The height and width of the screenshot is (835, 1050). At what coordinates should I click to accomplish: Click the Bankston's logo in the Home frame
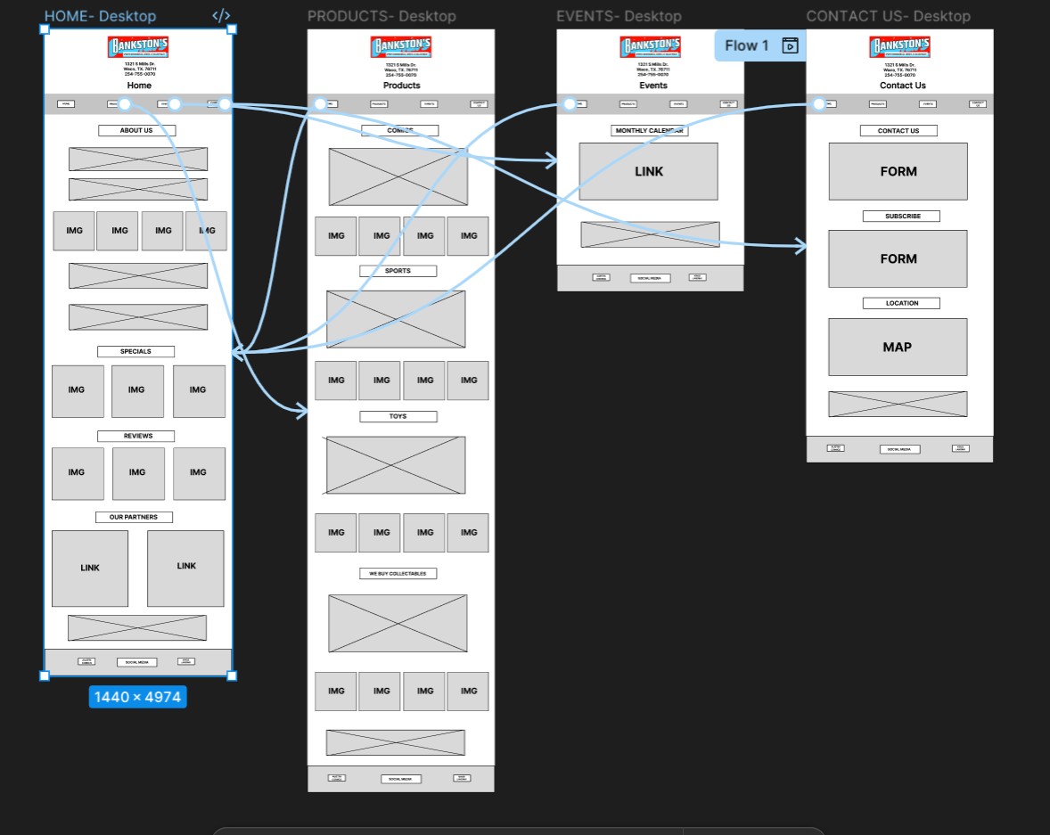138,47
